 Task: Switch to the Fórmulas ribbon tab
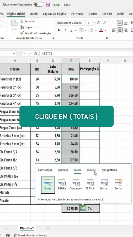(x=77, y=14)
